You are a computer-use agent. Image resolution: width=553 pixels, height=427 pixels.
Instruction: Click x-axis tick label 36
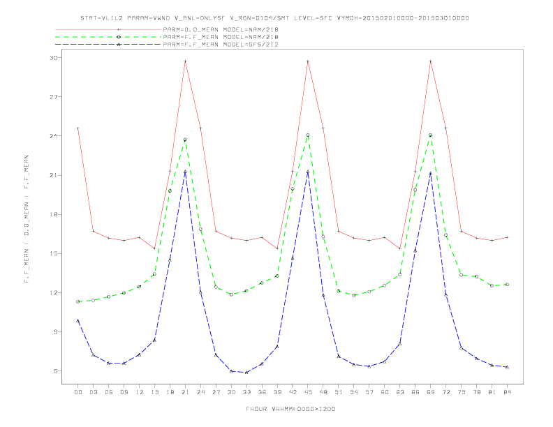pos(262,392)
